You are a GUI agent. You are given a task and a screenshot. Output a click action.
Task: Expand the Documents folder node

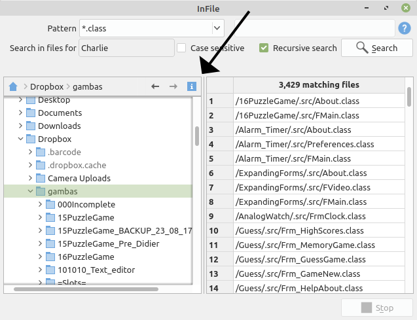tap(20, 113)
